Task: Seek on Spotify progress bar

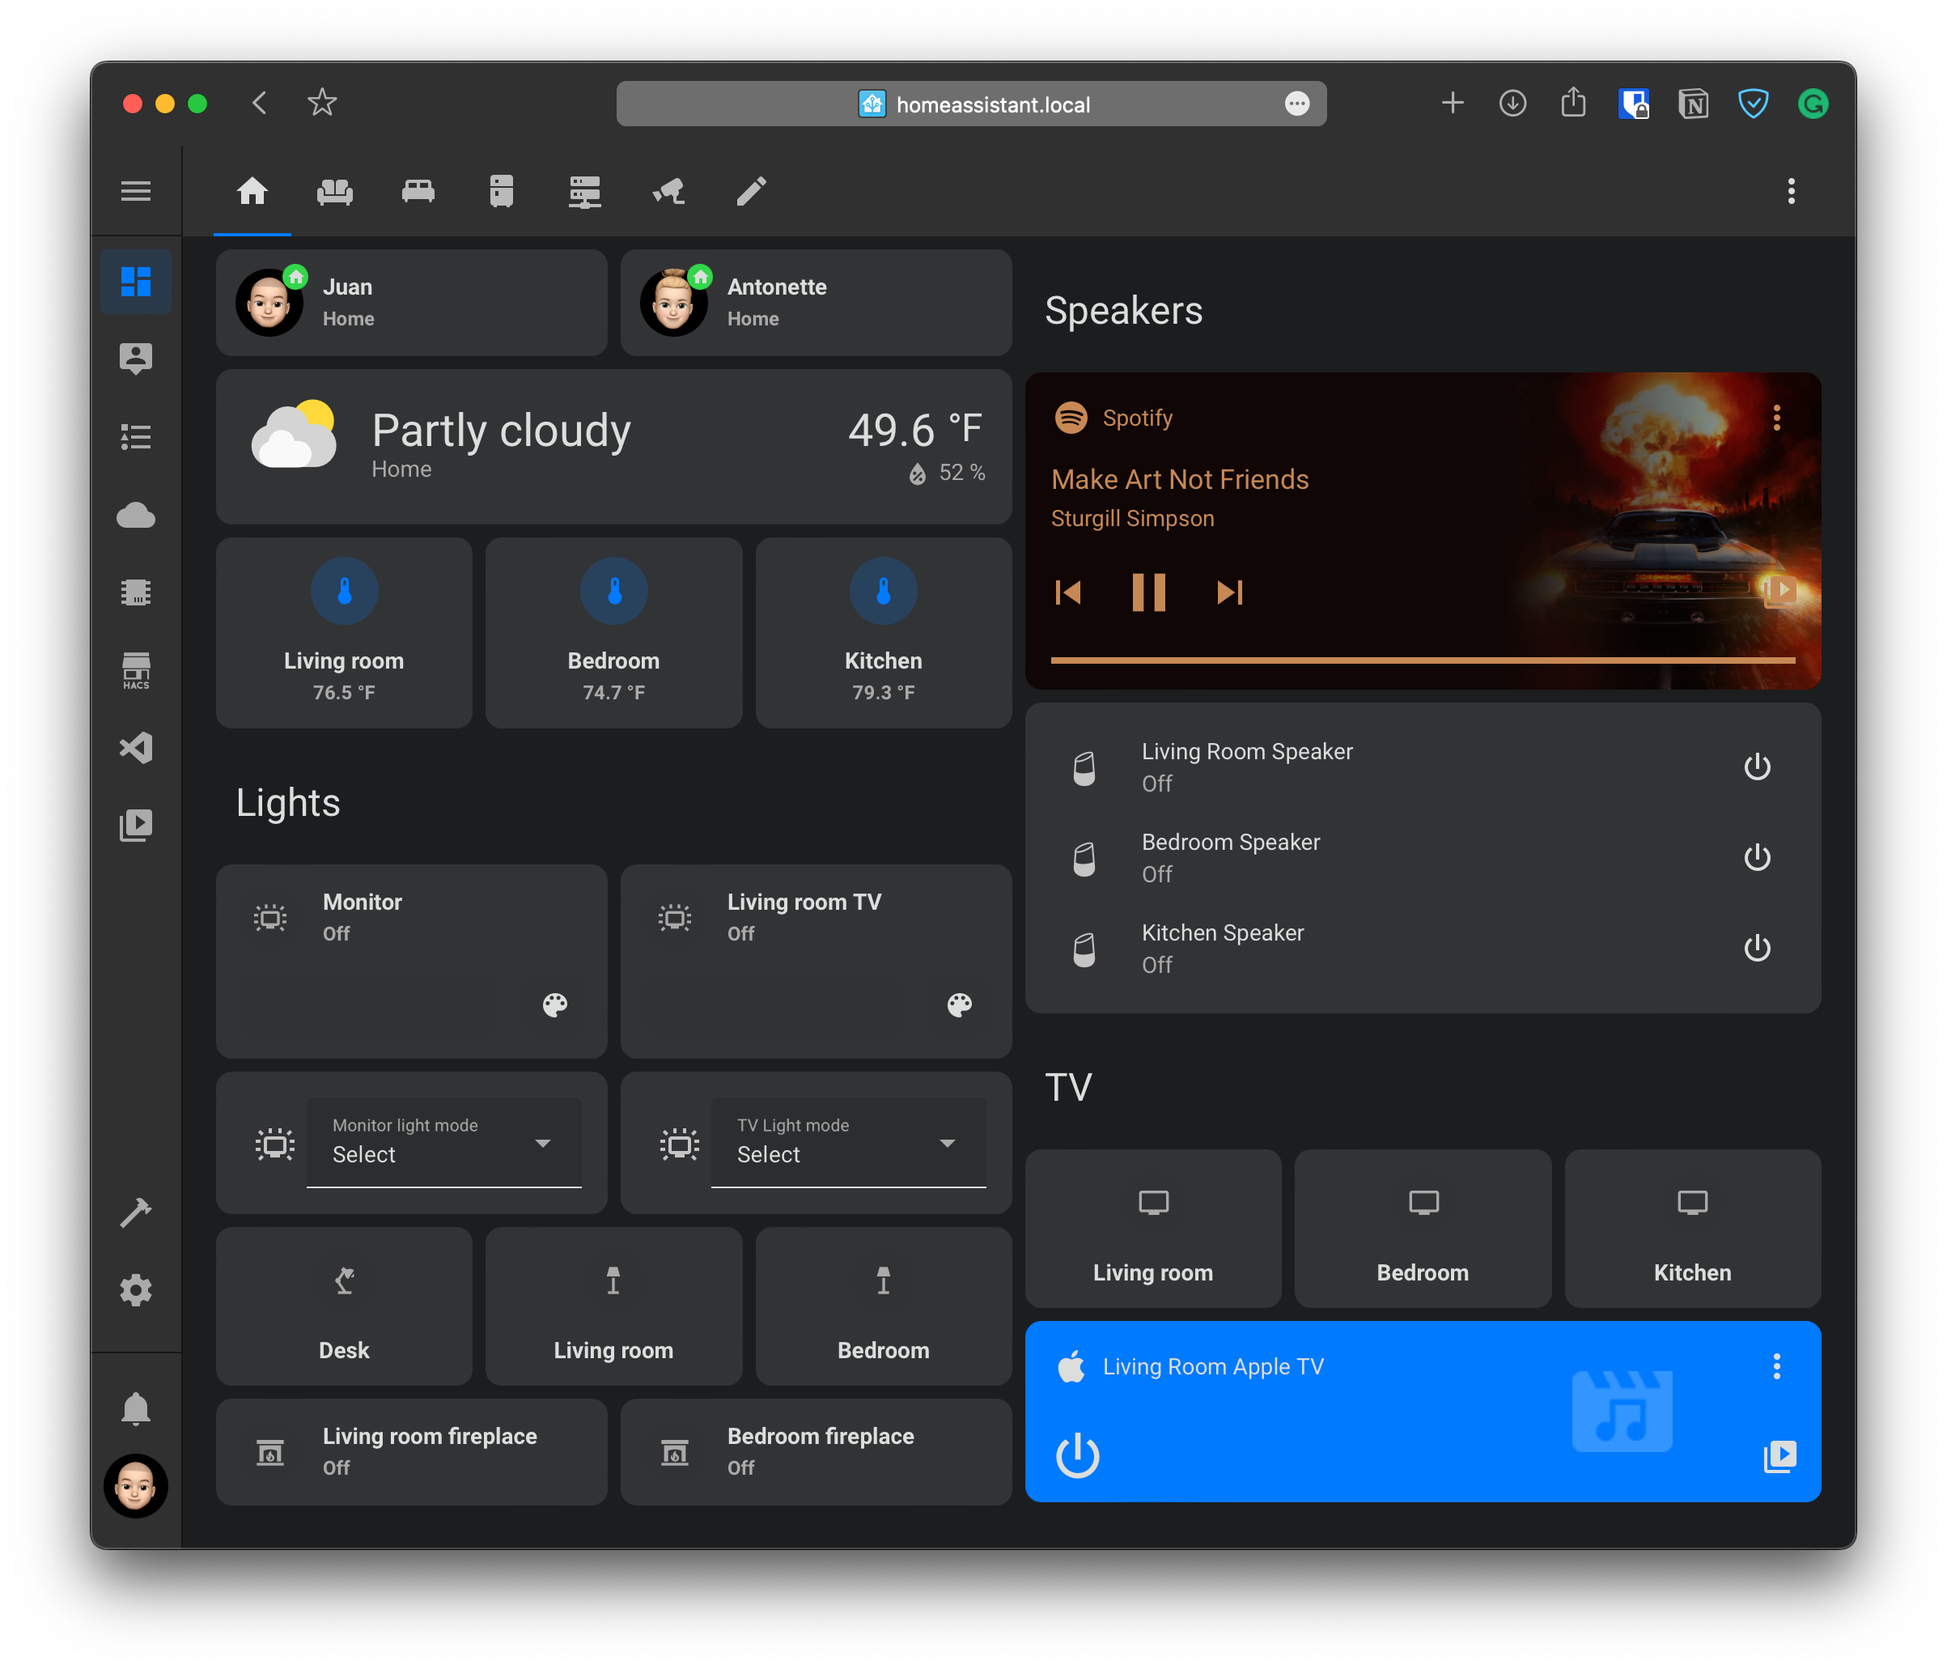Action: (1422, 660)
